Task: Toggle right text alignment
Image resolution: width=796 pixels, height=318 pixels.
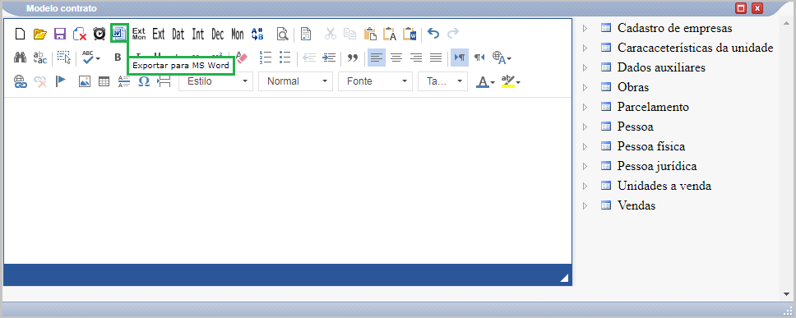Action: (416, 58)
